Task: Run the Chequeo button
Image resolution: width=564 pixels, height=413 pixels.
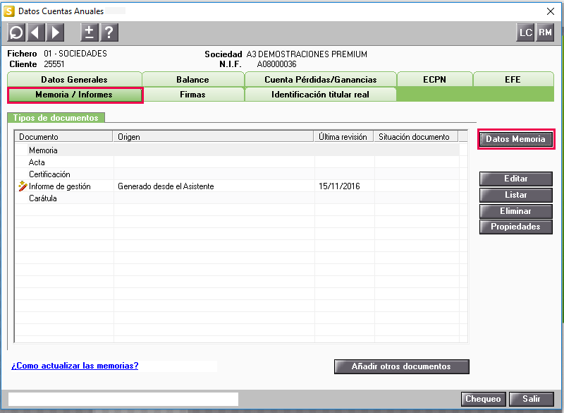Action: point(483,399)
